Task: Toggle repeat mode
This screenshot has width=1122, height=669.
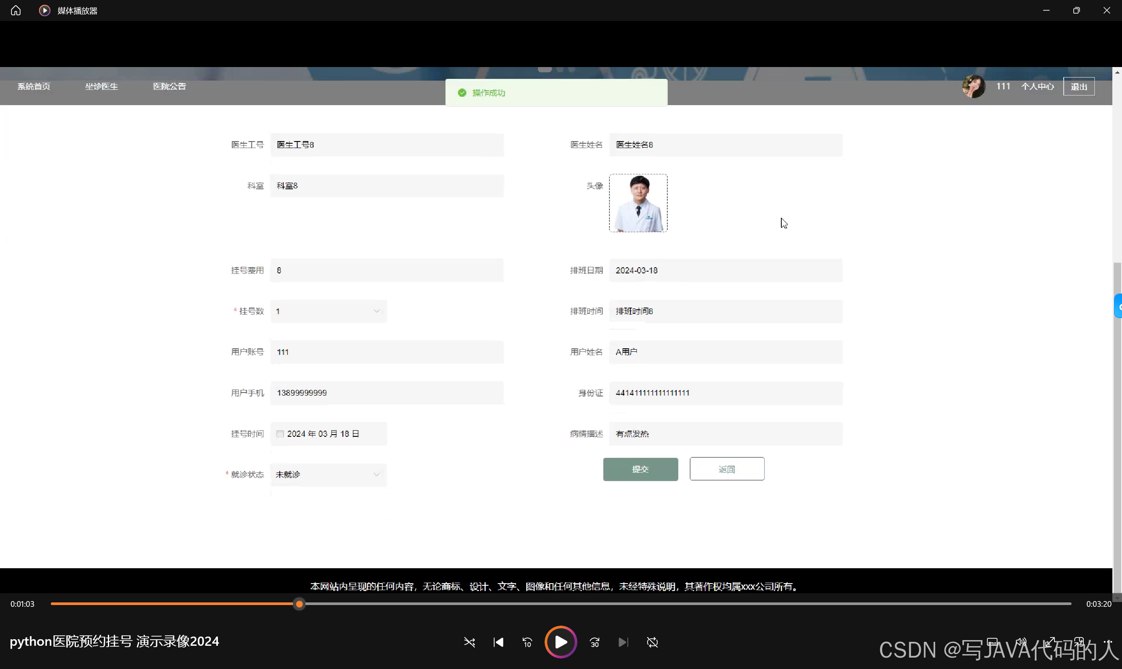Action: (x=652, y=642)
